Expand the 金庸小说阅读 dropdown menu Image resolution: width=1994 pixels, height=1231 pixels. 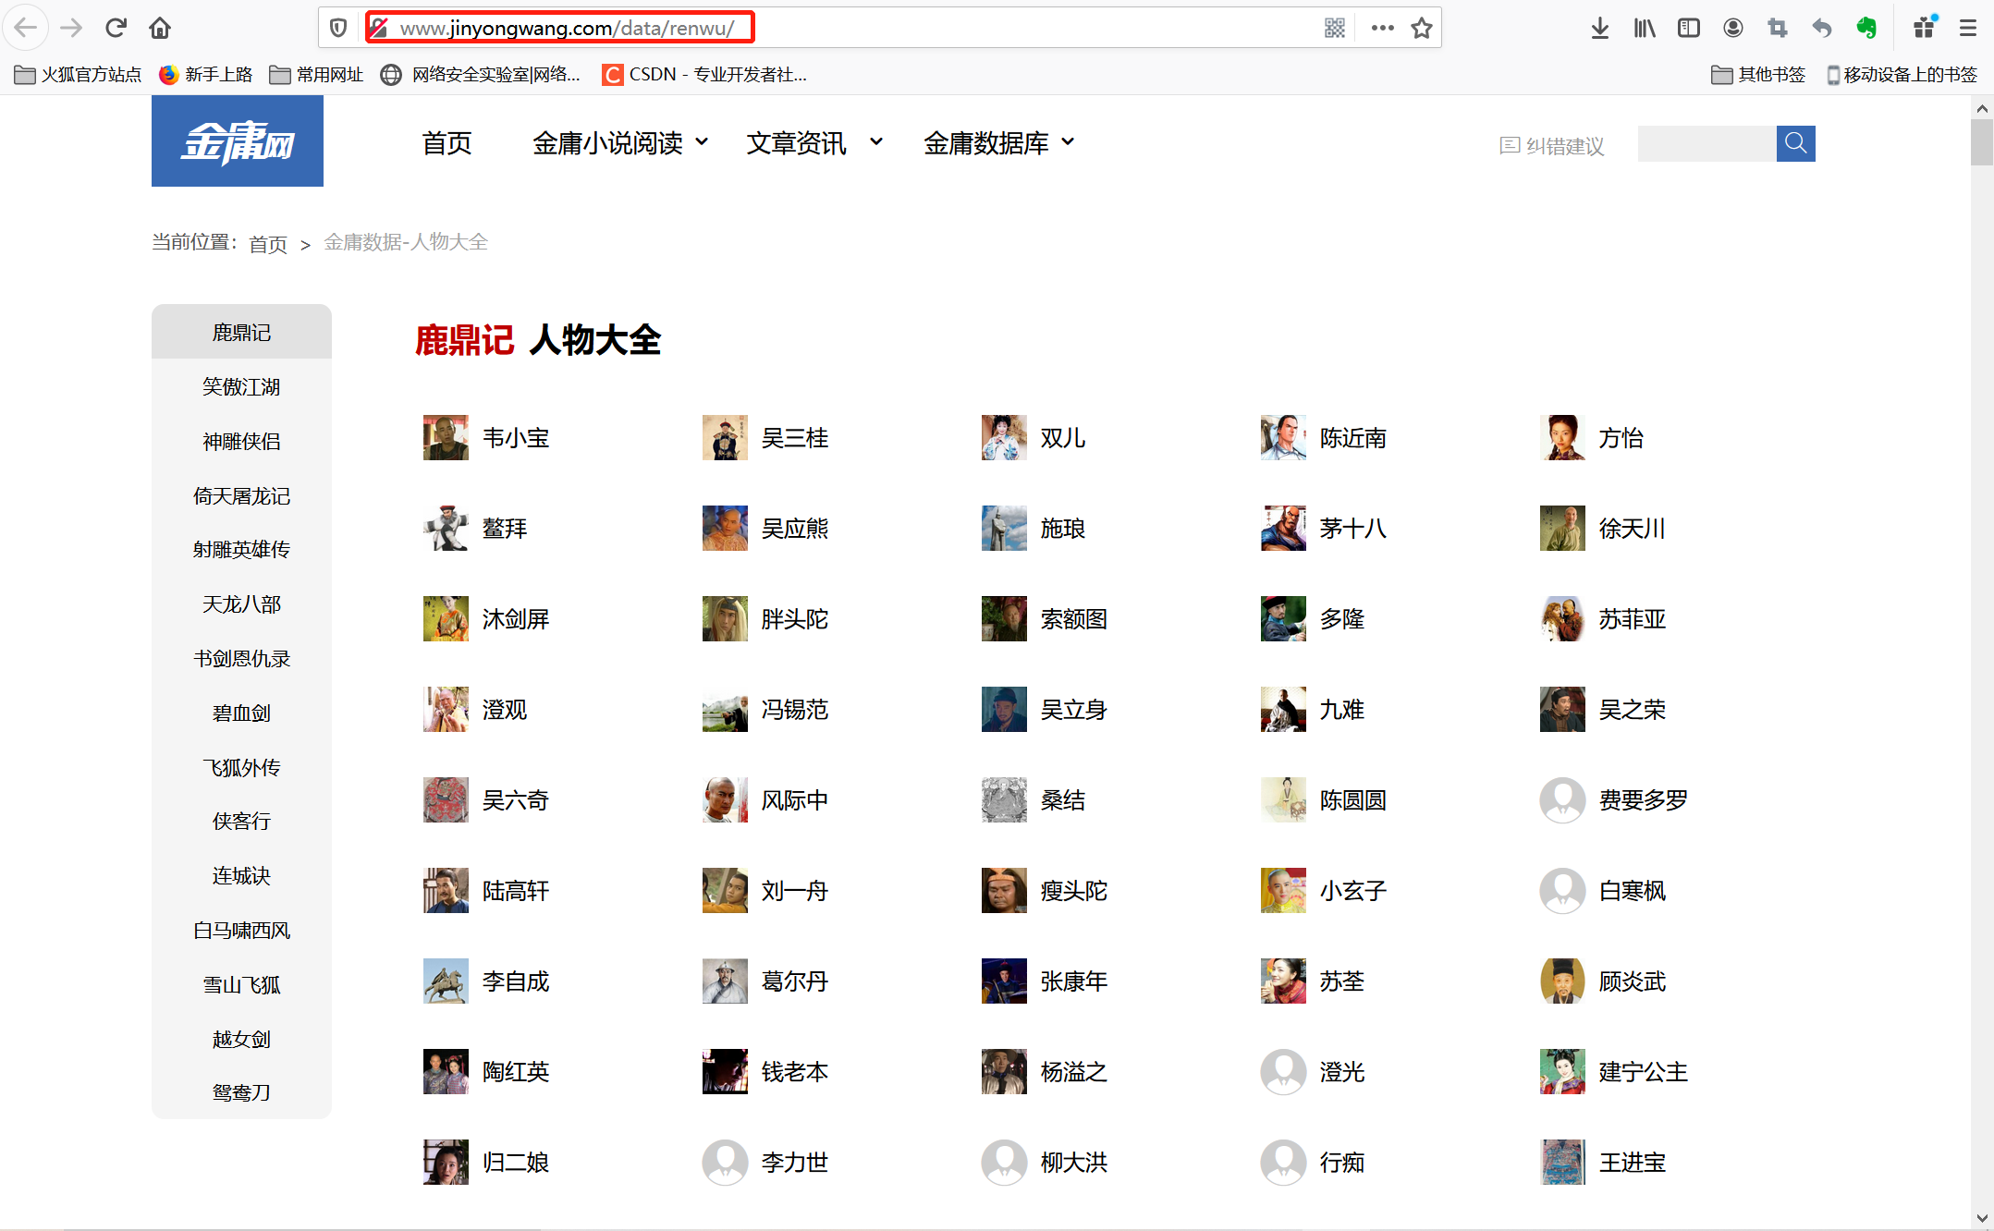coord(619,142)
